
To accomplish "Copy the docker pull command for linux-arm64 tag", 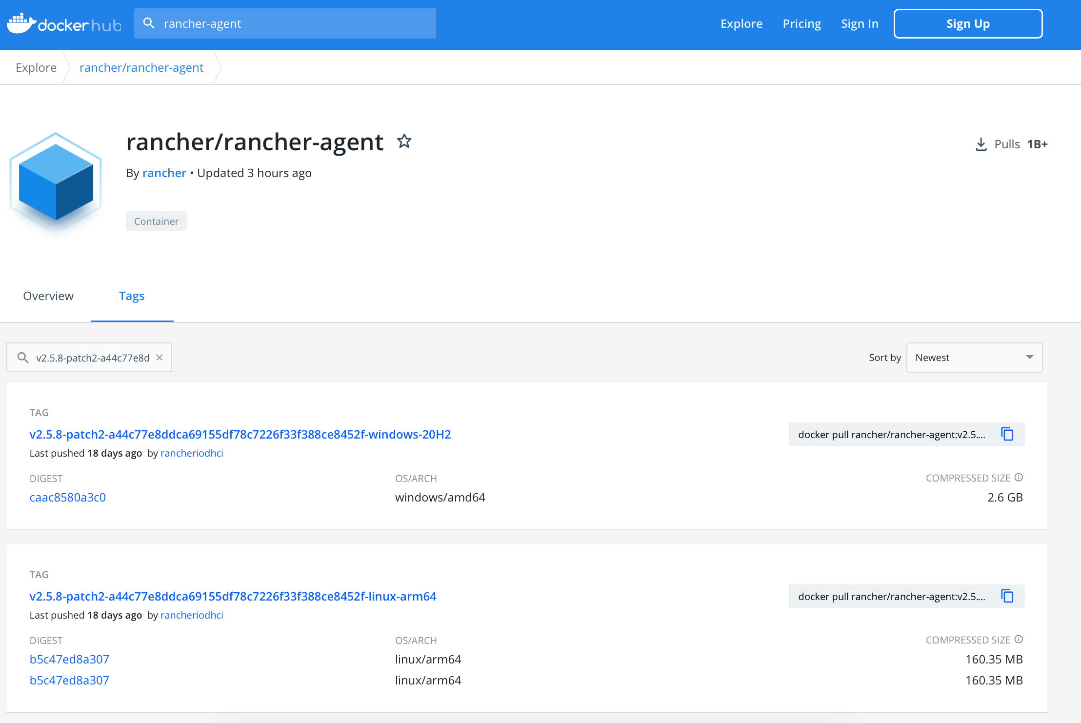I will click(1007, 596).
